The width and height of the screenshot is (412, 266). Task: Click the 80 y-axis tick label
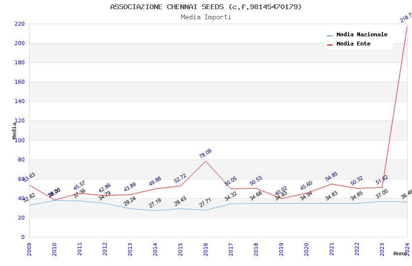[21, 160]
